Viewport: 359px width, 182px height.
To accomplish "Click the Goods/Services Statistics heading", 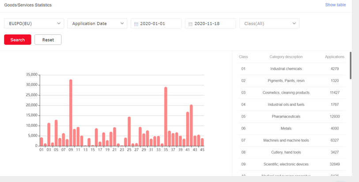I will coord(28,5).
